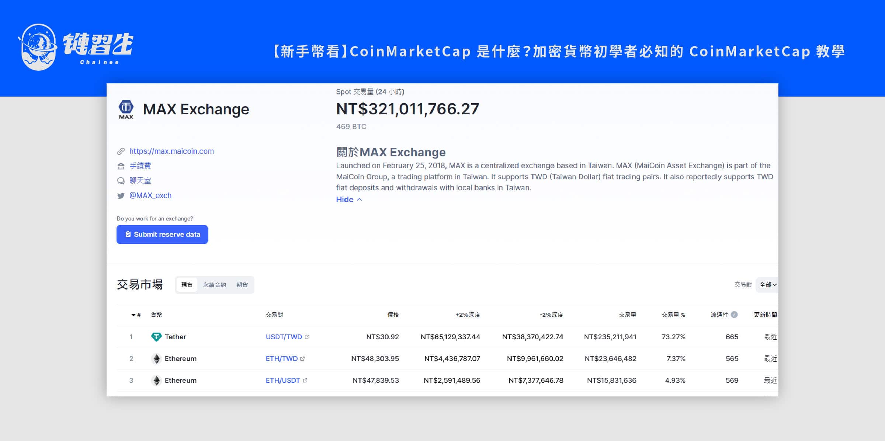Screen dimensions: 885x441
Task: Click the 交易對 table column header
Action: point(274,315)
